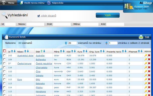Edit the Euro row with the pencil

click(x=146, y=79)
